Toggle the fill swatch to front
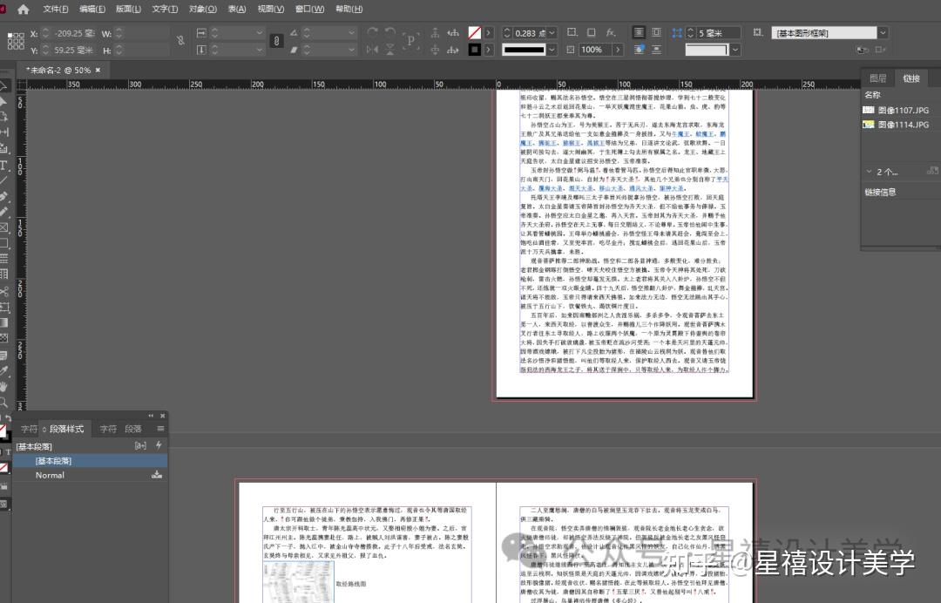Image resolution: width=941 pixels, height=603 pixels. pyautogui.click(x=475, y=32)
